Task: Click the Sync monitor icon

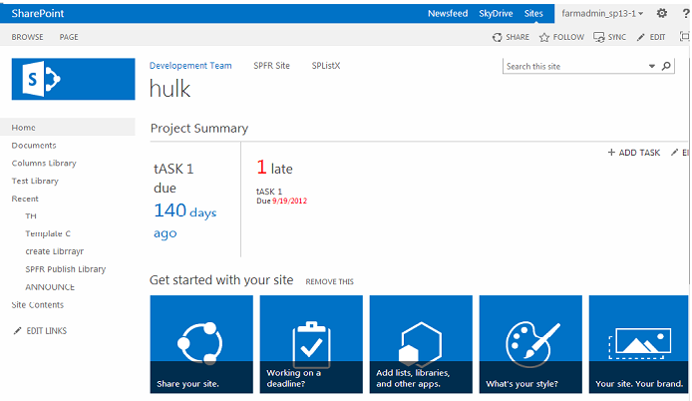Action: pyautogui.click(x=599, y=37)
